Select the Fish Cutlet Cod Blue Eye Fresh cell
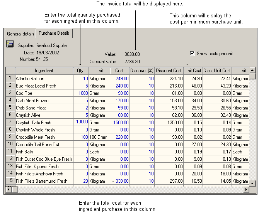Viewport: 259px width, 217px height. [44, 159]
